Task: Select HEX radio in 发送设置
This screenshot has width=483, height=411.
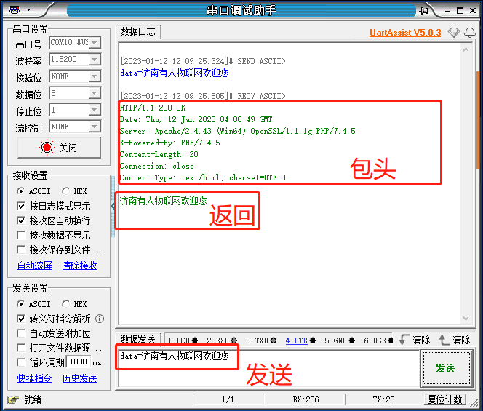Action: click(67, 304)
